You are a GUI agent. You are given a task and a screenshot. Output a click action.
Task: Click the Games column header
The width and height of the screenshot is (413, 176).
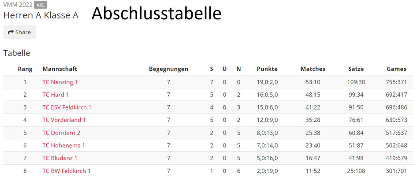[396, 69]
